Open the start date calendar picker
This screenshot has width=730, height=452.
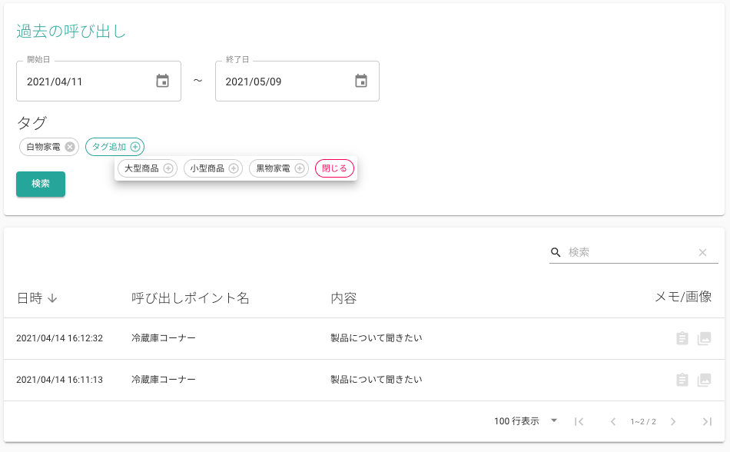coord(162,81)
